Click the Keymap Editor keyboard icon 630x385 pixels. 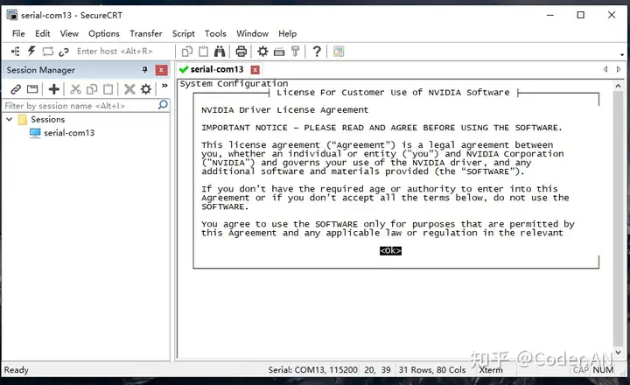[279, 52]
